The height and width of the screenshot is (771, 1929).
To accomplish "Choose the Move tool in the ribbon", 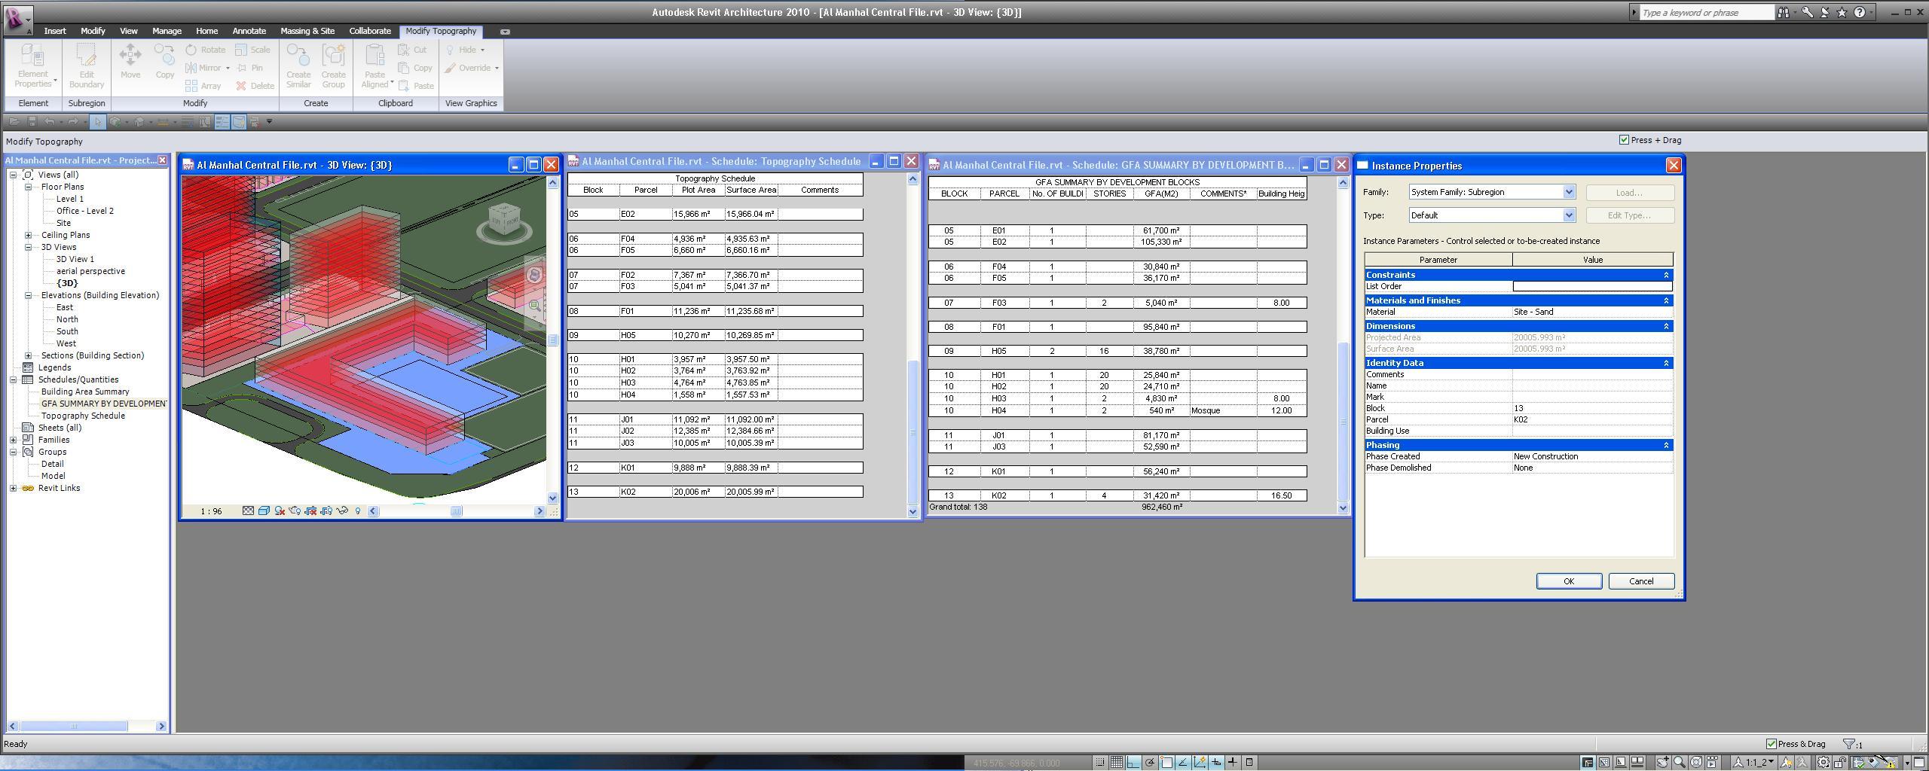I will [130, 61].
